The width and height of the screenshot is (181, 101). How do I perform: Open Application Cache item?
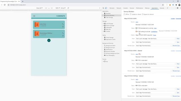[111, 39]
